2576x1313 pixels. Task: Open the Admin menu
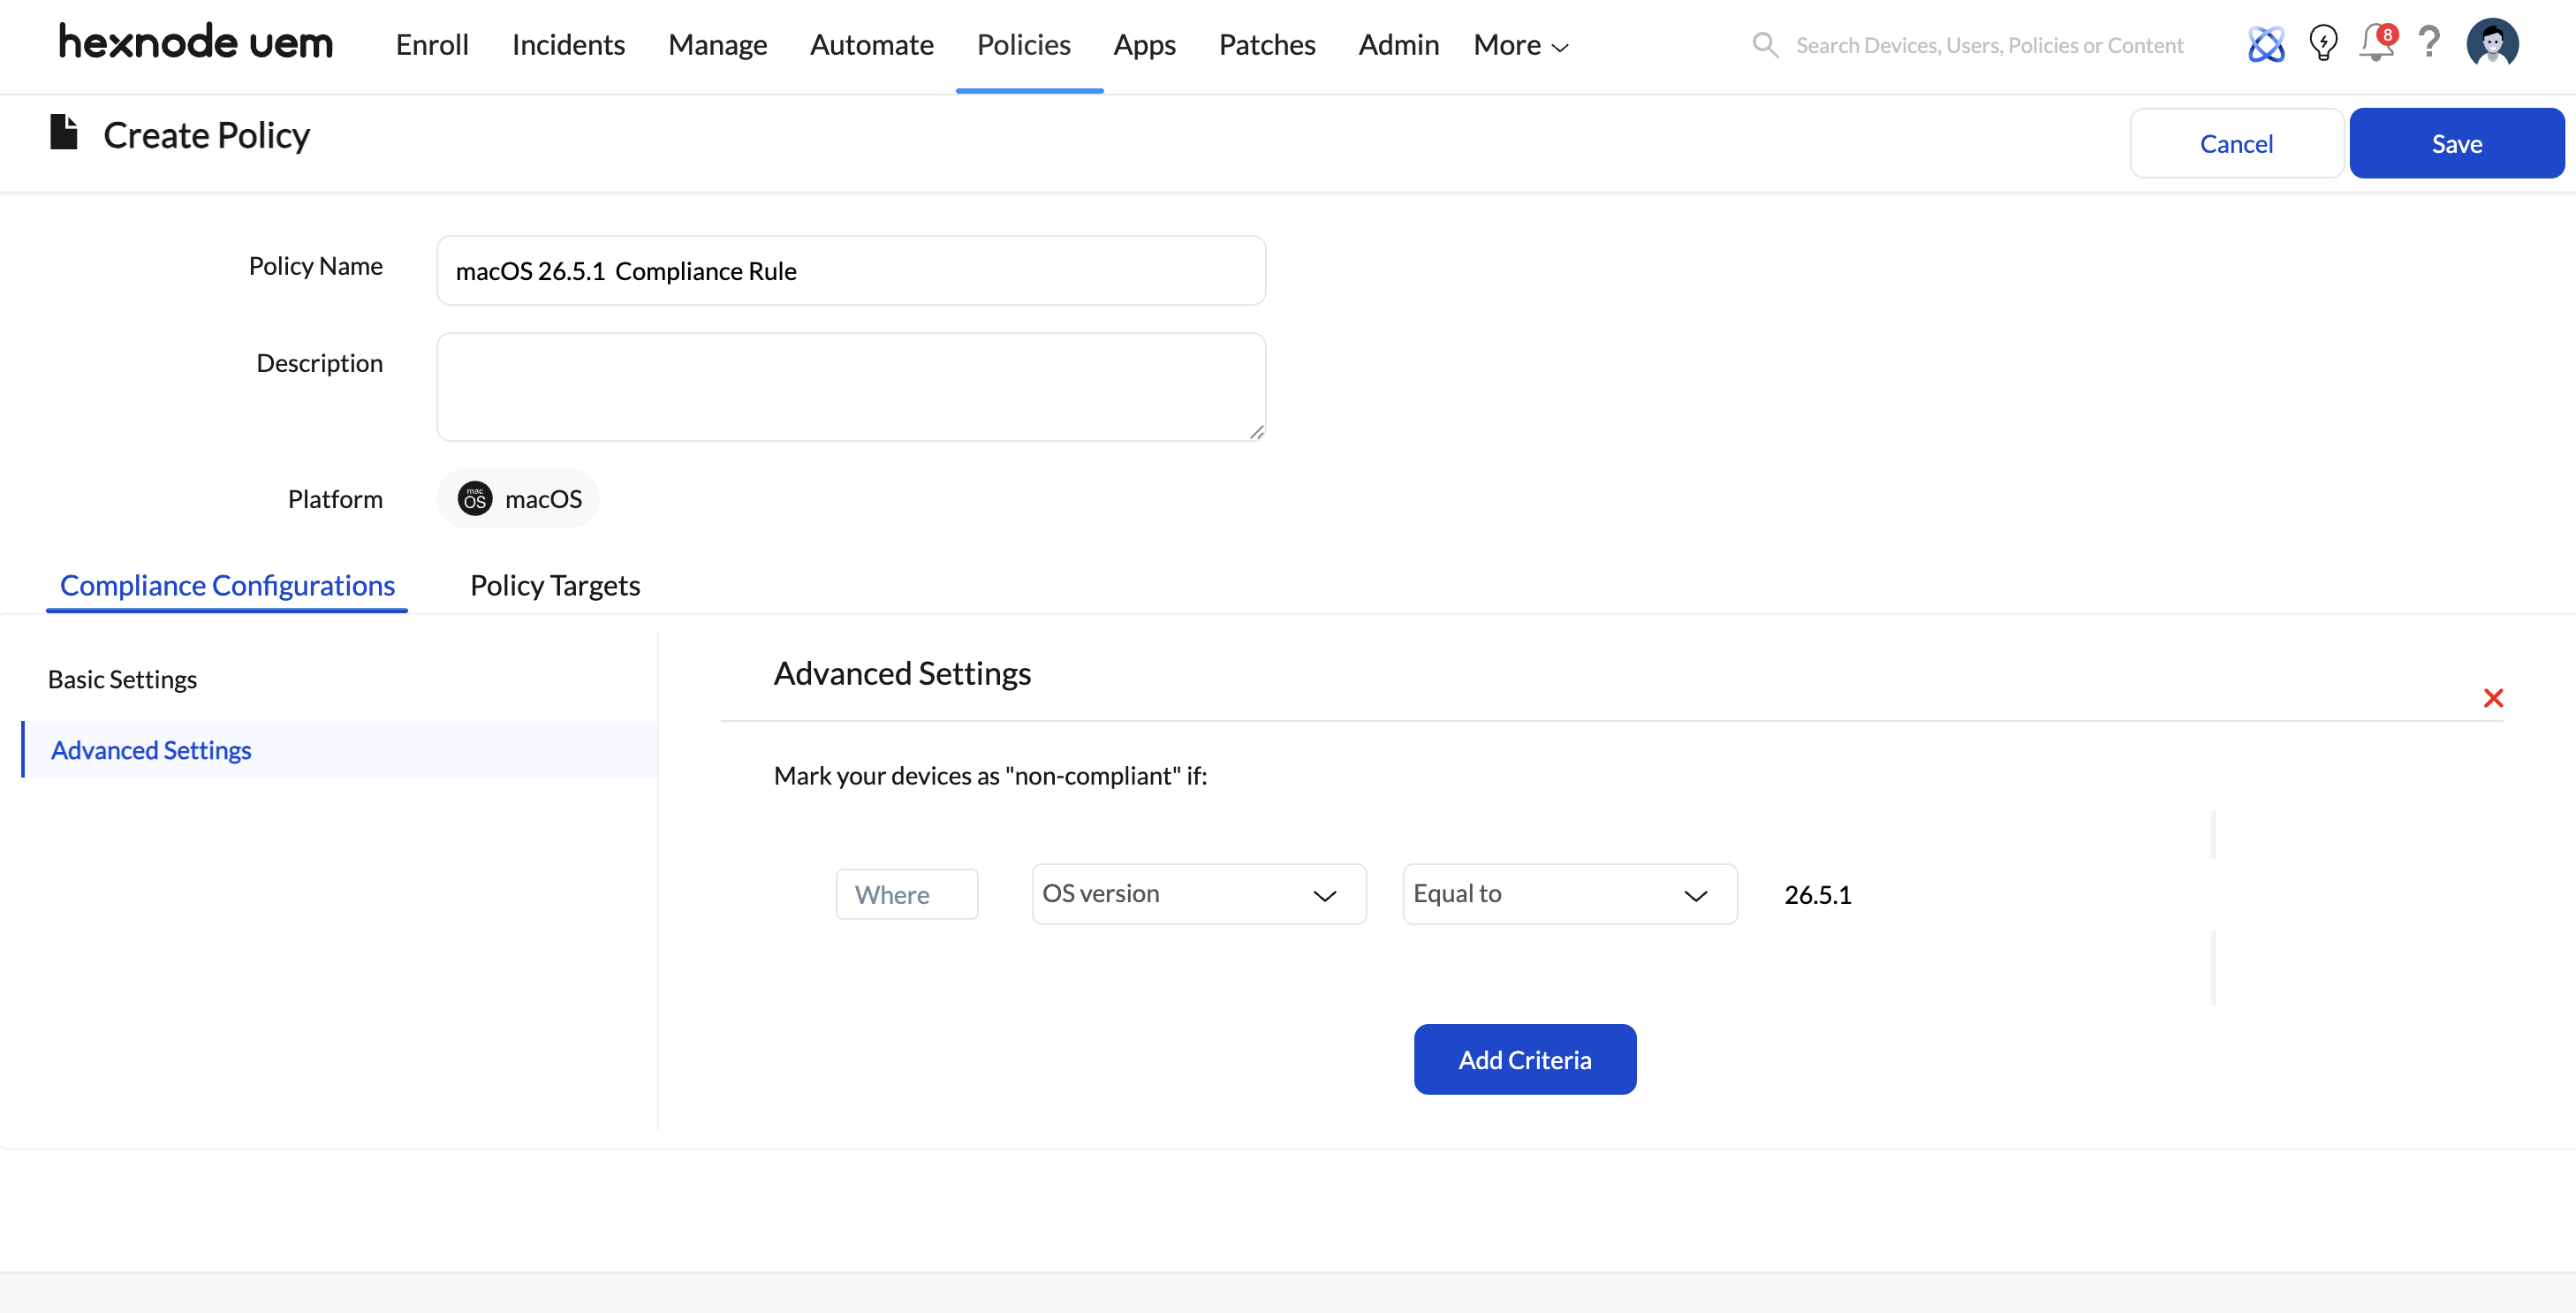tap(1398, 45)
